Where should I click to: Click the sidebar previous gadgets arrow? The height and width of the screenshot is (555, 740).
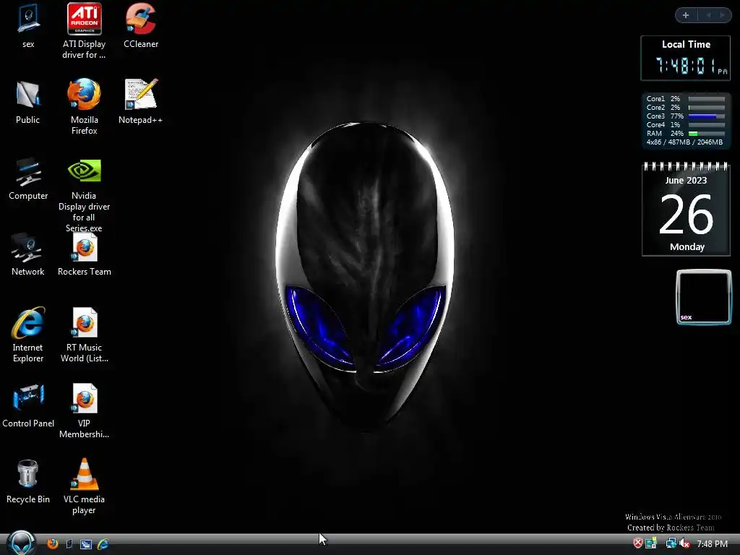click(708, 15)
